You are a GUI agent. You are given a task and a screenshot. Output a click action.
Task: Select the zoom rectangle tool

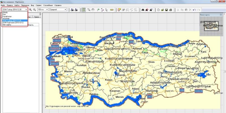(x=89, y=10)
